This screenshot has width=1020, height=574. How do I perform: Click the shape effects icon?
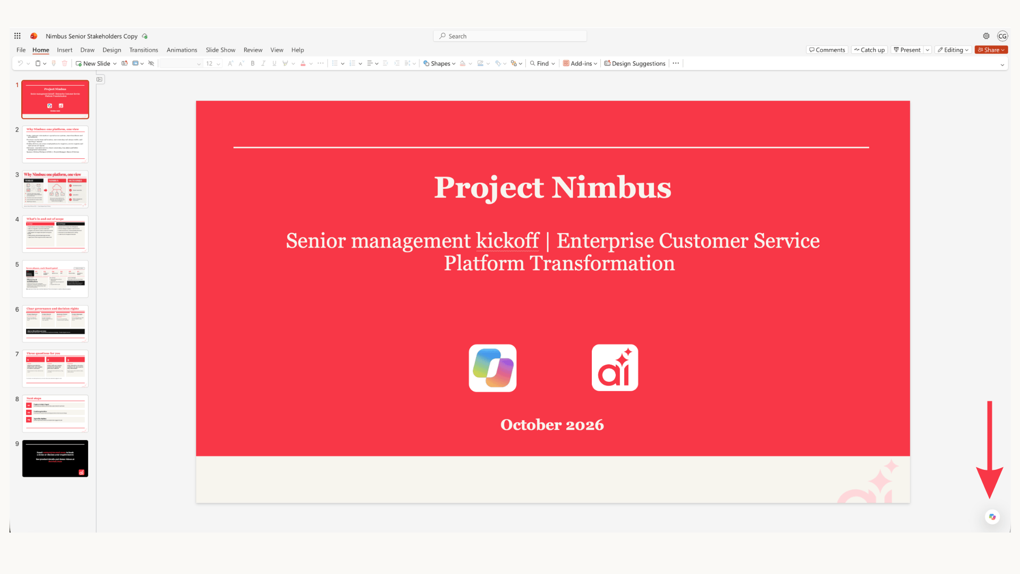tap(498, 63)
